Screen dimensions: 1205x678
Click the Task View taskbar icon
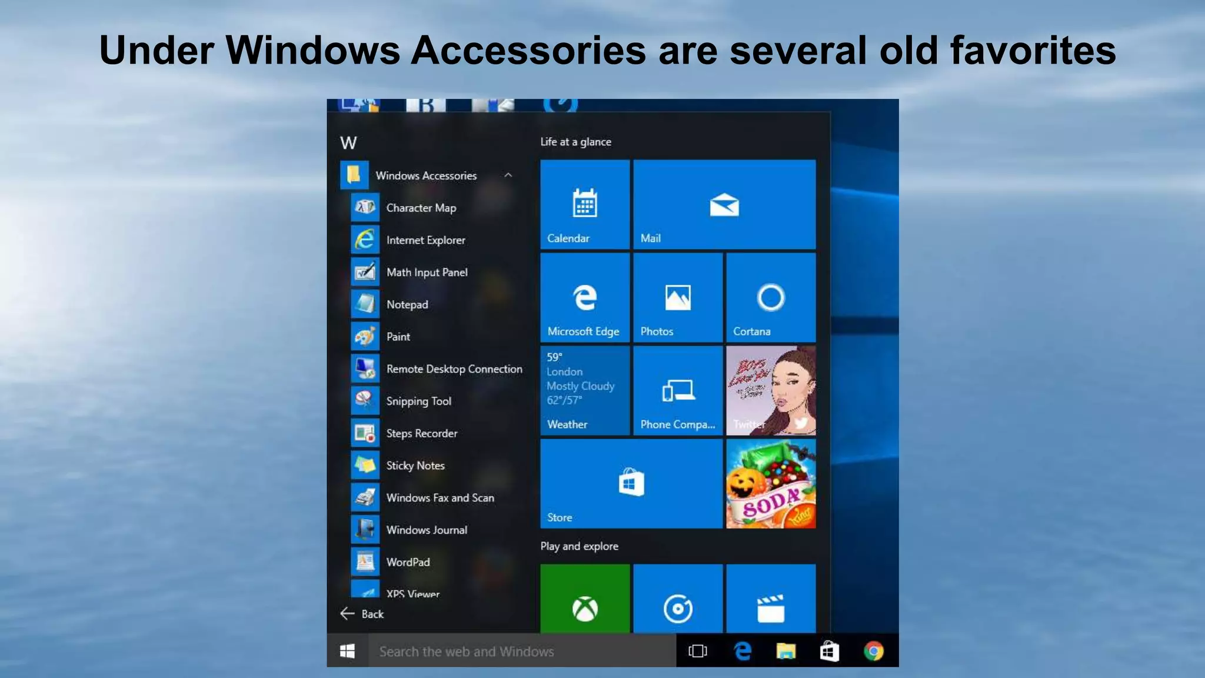coord(697,651)
